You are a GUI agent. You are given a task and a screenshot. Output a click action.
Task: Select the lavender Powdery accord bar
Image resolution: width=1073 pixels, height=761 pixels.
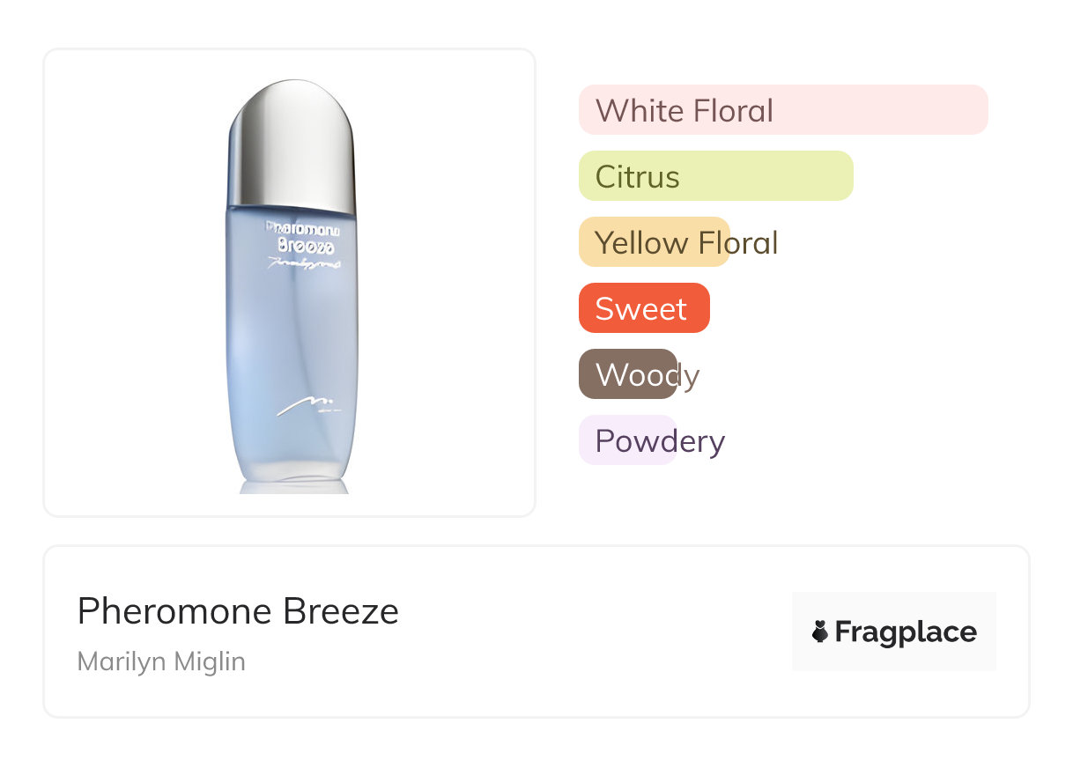626,440
